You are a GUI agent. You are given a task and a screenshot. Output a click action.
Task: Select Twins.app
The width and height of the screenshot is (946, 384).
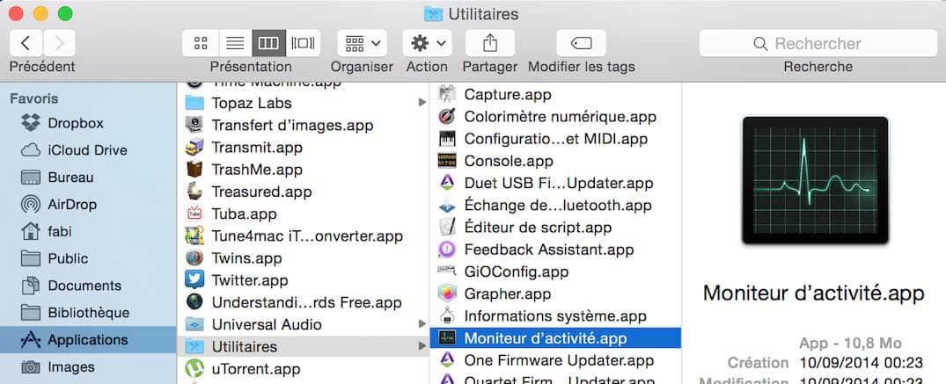(x=303, y=258)
